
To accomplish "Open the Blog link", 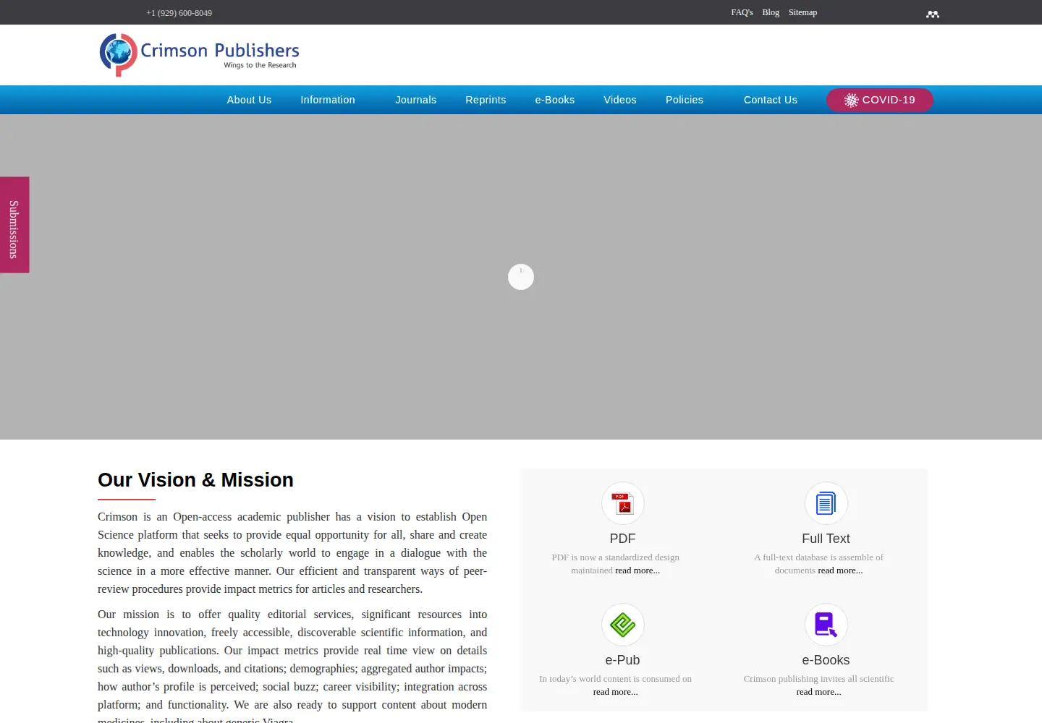I will pyautogui.click(x=771, y=12).
